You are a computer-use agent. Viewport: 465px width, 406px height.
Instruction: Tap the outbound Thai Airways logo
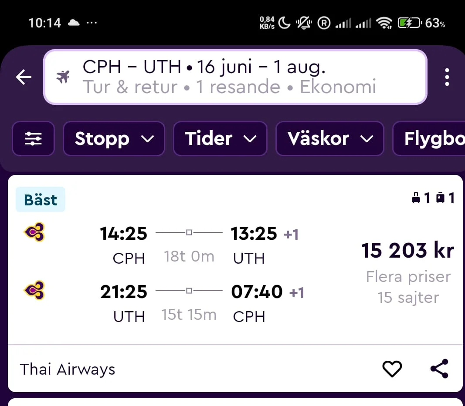[x=34, y=232]
